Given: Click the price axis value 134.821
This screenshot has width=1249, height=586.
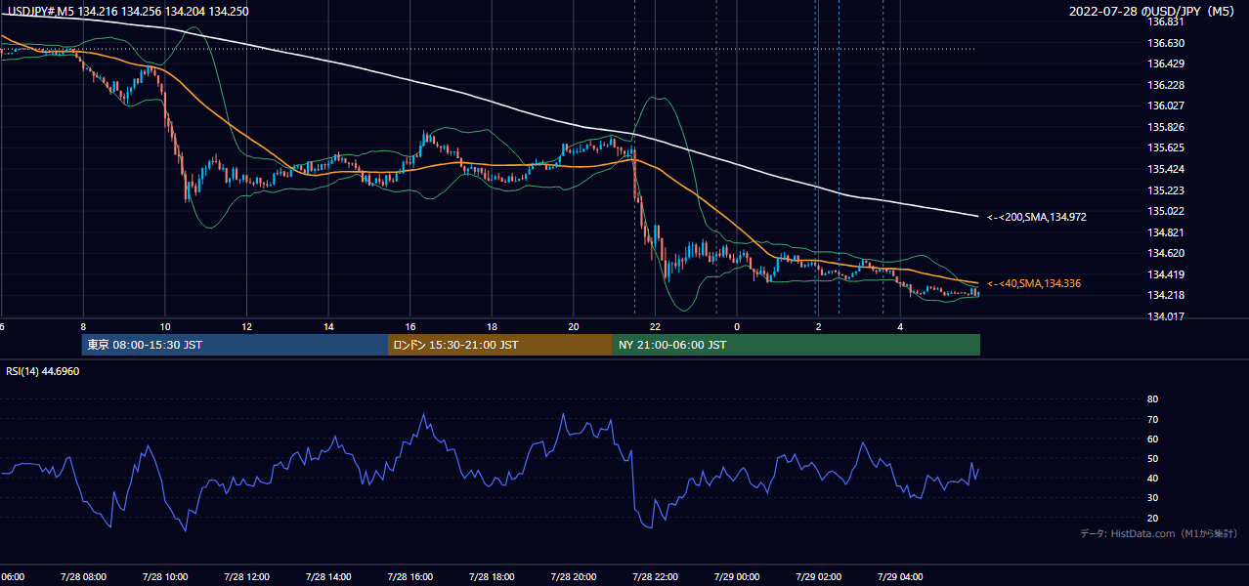Looking at the screenshot, I should (1166, 232).
